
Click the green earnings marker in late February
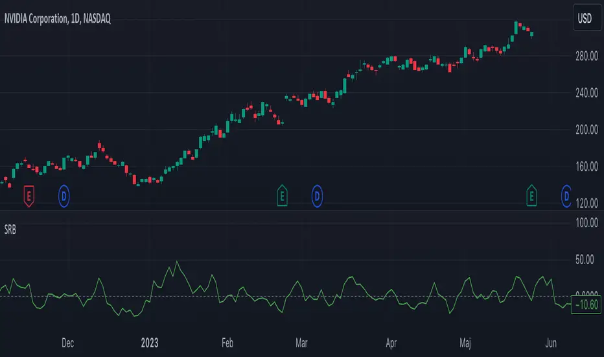coord(282,195)
